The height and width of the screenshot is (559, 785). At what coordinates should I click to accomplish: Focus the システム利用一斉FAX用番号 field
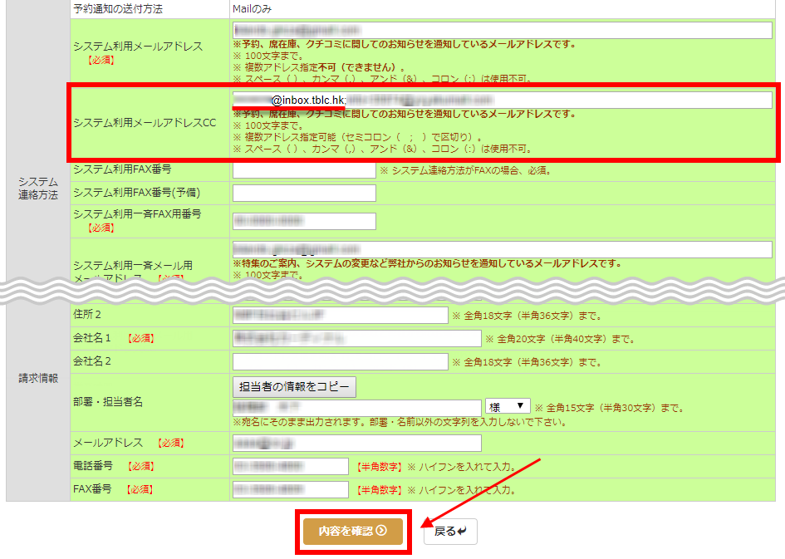304,221
